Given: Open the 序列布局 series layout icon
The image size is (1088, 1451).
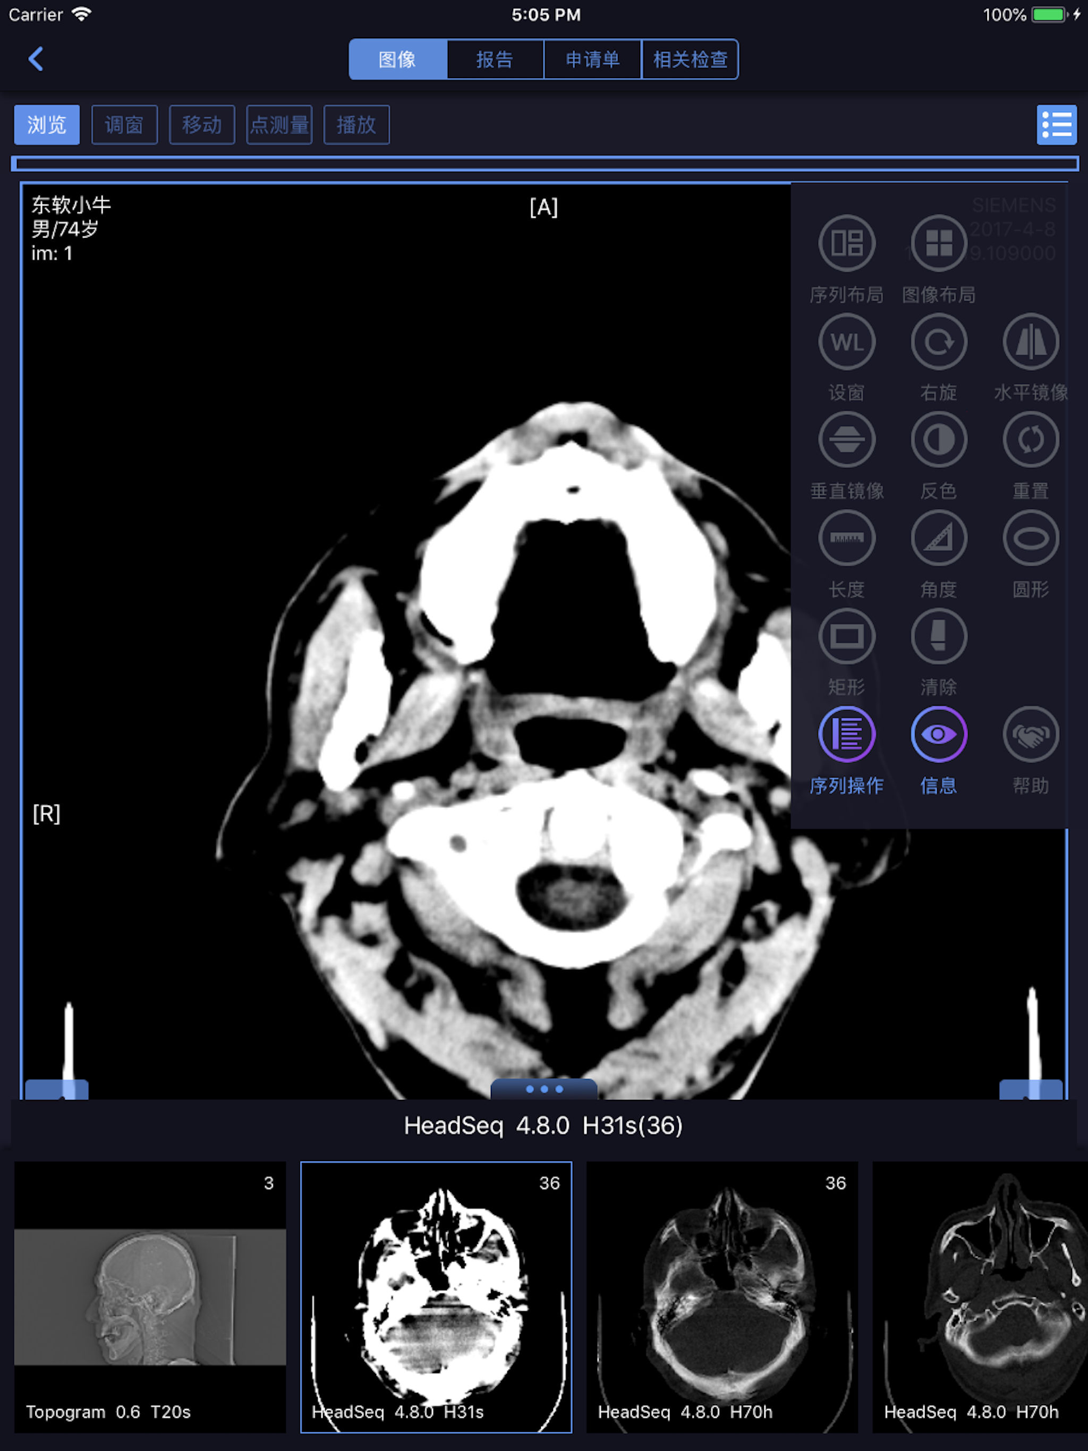Looking at the screenshot, I should [x=846, y=243].
